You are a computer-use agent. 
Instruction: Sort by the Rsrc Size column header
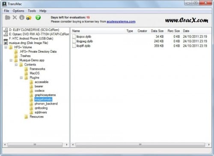(173, 31)
